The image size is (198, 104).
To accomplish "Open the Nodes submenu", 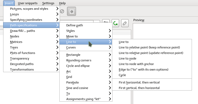I will click(x=31, y=36).
